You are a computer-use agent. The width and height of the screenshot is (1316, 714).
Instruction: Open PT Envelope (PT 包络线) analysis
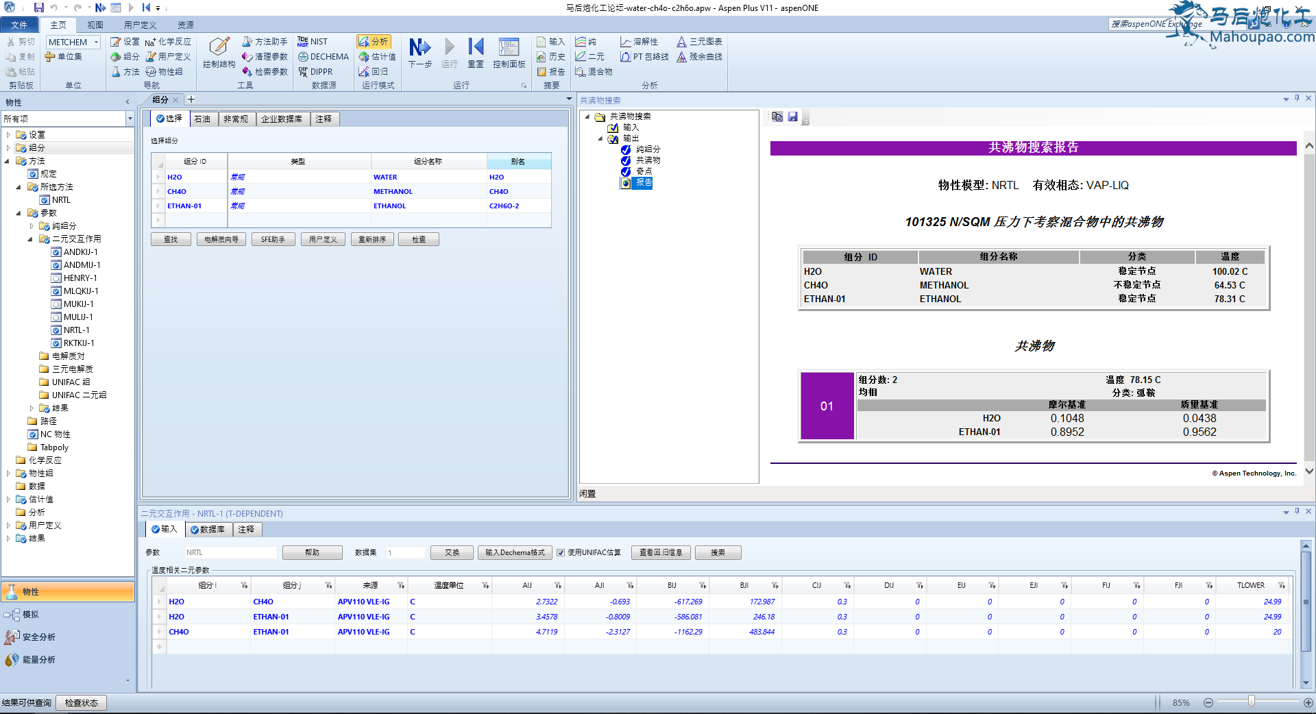[x=644, y=57]
